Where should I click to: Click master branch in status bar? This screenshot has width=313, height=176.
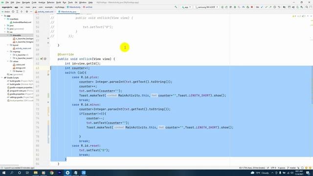point(291,168)
